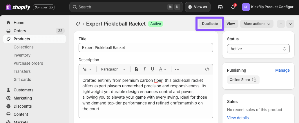
Task: Click into the product Title field
Action: 146,48
